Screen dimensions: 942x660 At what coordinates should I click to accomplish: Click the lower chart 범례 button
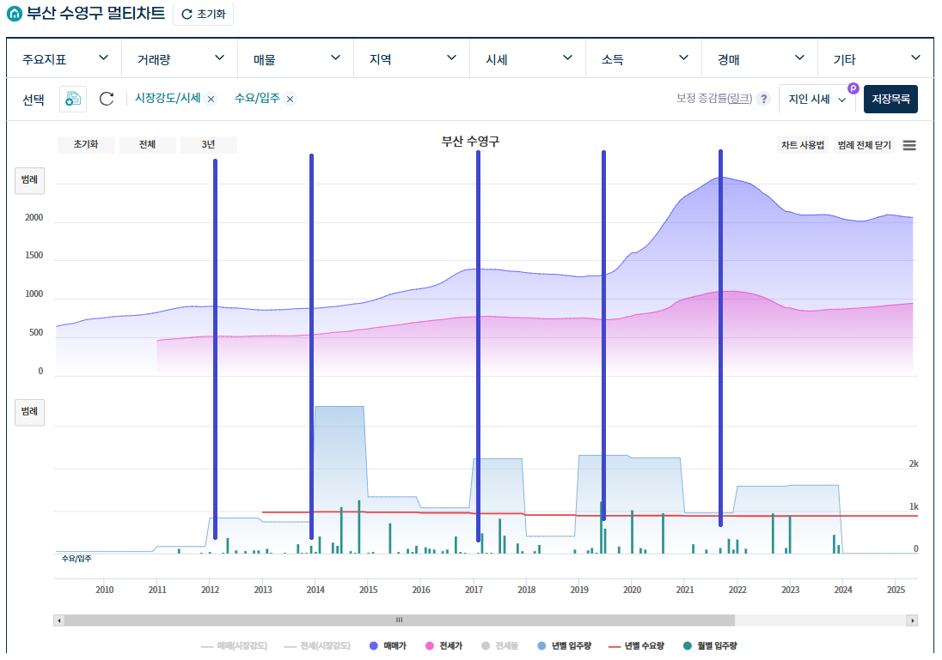coord(29,412)
